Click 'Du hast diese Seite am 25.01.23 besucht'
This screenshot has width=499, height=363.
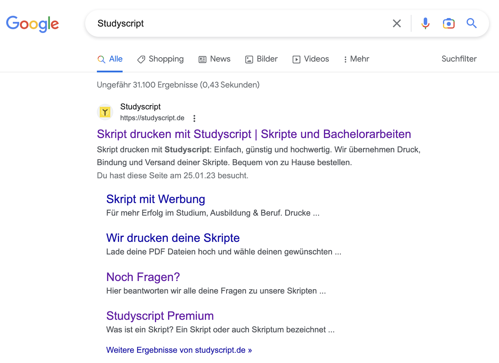[x=172, y=176]
